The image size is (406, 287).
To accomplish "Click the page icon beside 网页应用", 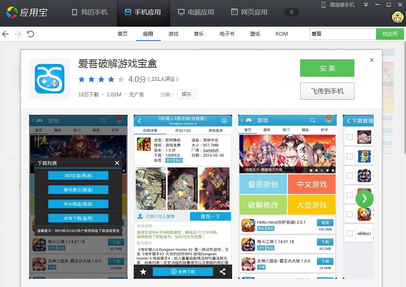I will click(x=234, y=12).
